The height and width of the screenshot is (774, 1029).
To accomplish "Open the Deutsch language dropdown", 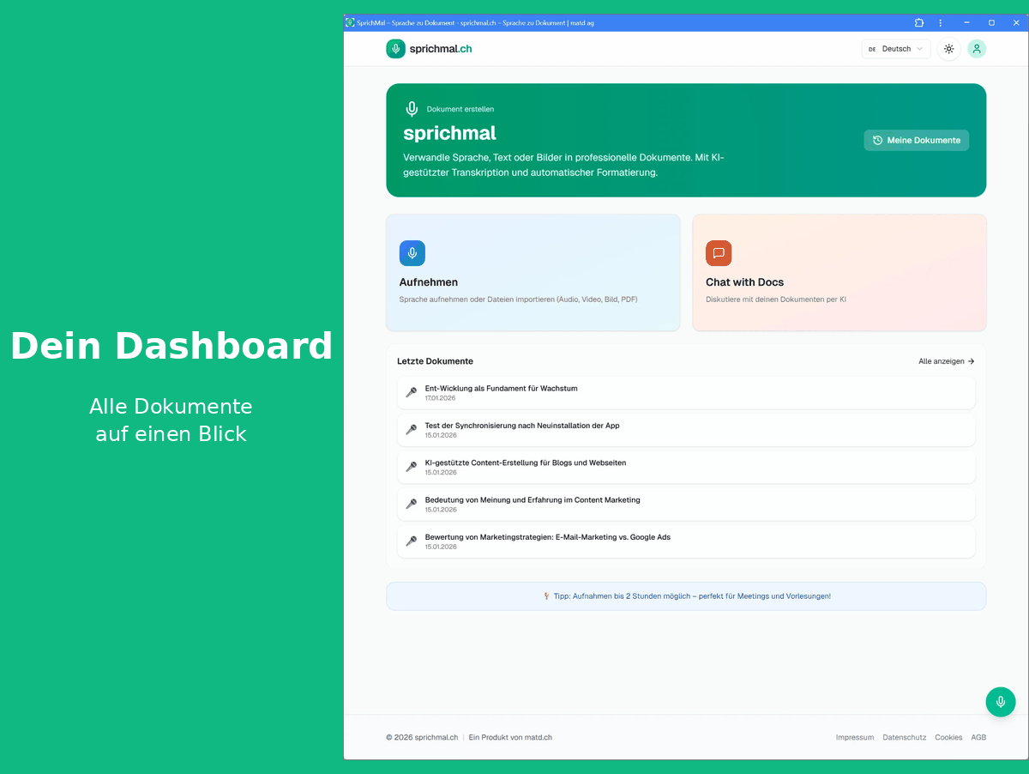I will coord(895,49).
